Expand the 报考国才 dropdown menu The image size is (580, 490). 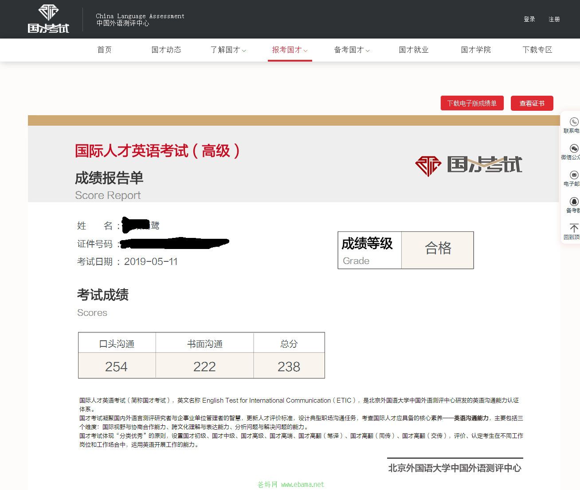[x=290, y=50]
